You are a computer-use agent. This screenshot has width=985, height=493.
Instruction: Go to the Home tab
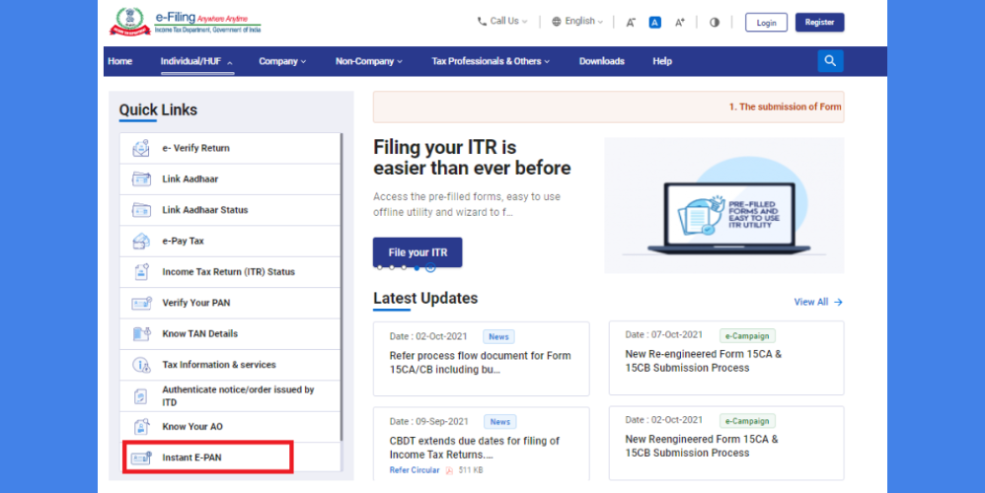click(x=119, y=61)
